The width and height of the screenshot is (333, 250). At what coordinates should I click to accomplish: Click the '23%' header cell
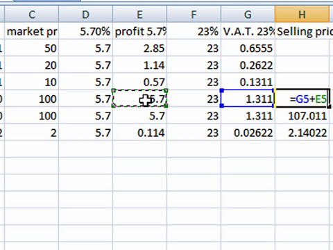point(194,31)
